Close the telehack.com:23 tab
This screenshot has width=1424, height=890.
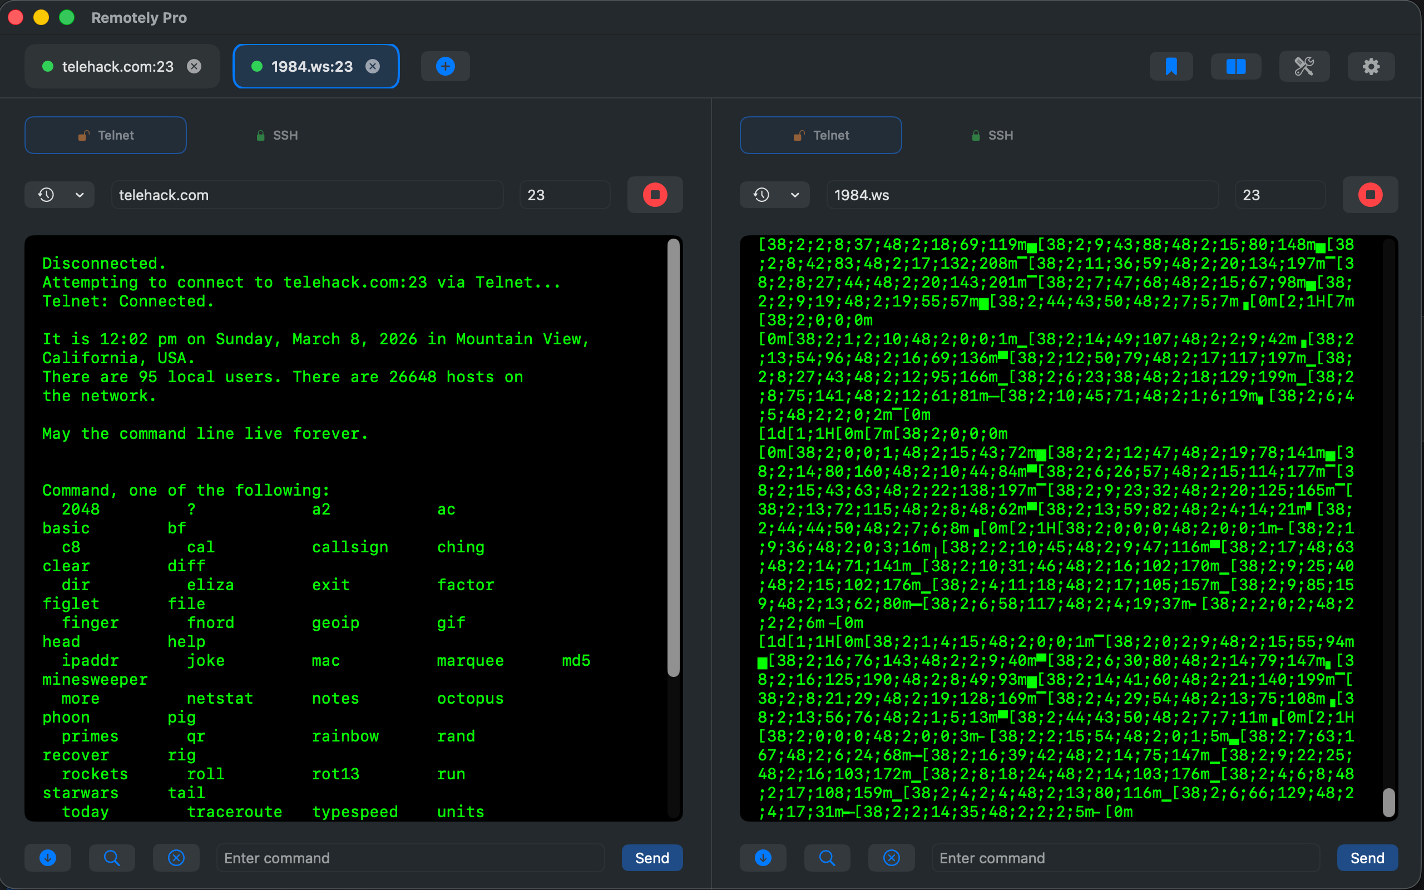click(x=194, y=67)
